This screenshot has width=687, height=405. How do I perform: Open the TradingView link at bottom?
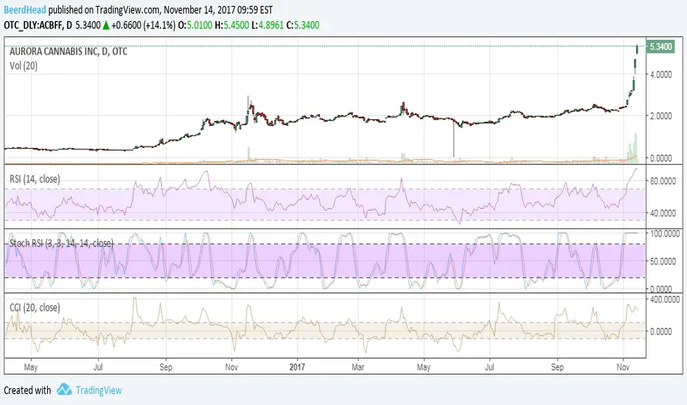99,390
